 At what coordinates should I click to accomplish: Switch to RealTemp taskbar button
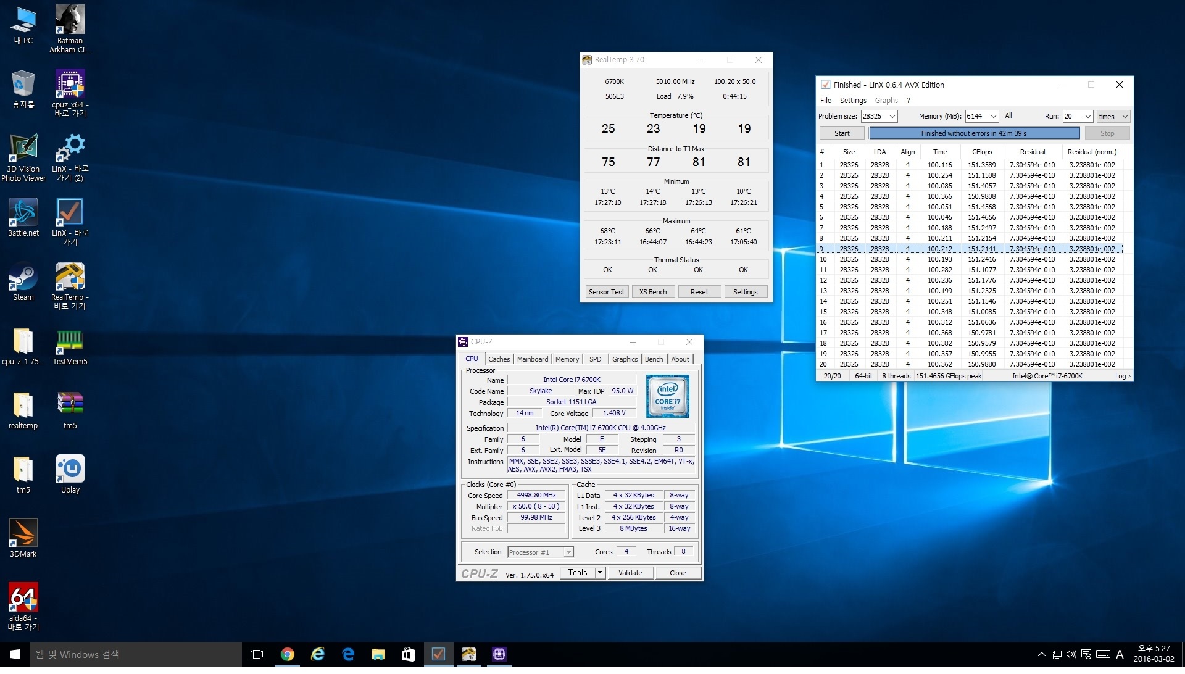[468, 654]
